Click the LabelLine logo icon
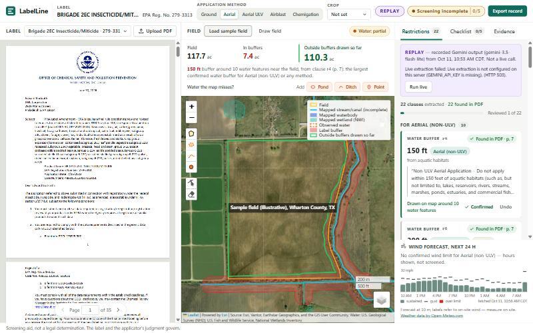This screenshot has height=333, width=533. 11,11
